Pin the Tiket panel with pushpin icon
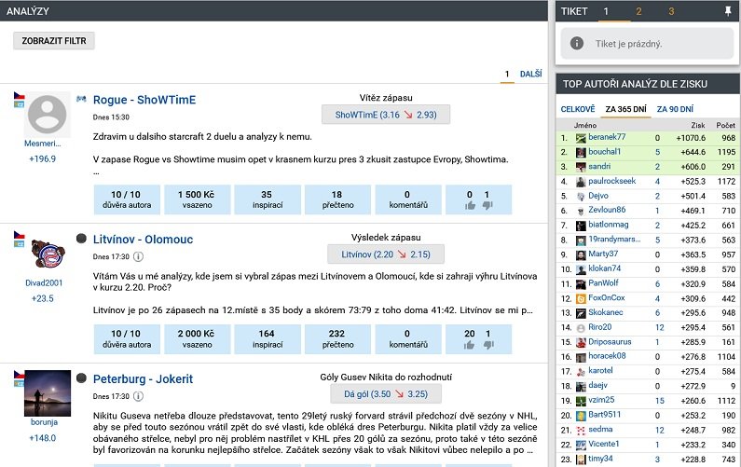The height and width of the screenshot is (467, 741). 728,11
